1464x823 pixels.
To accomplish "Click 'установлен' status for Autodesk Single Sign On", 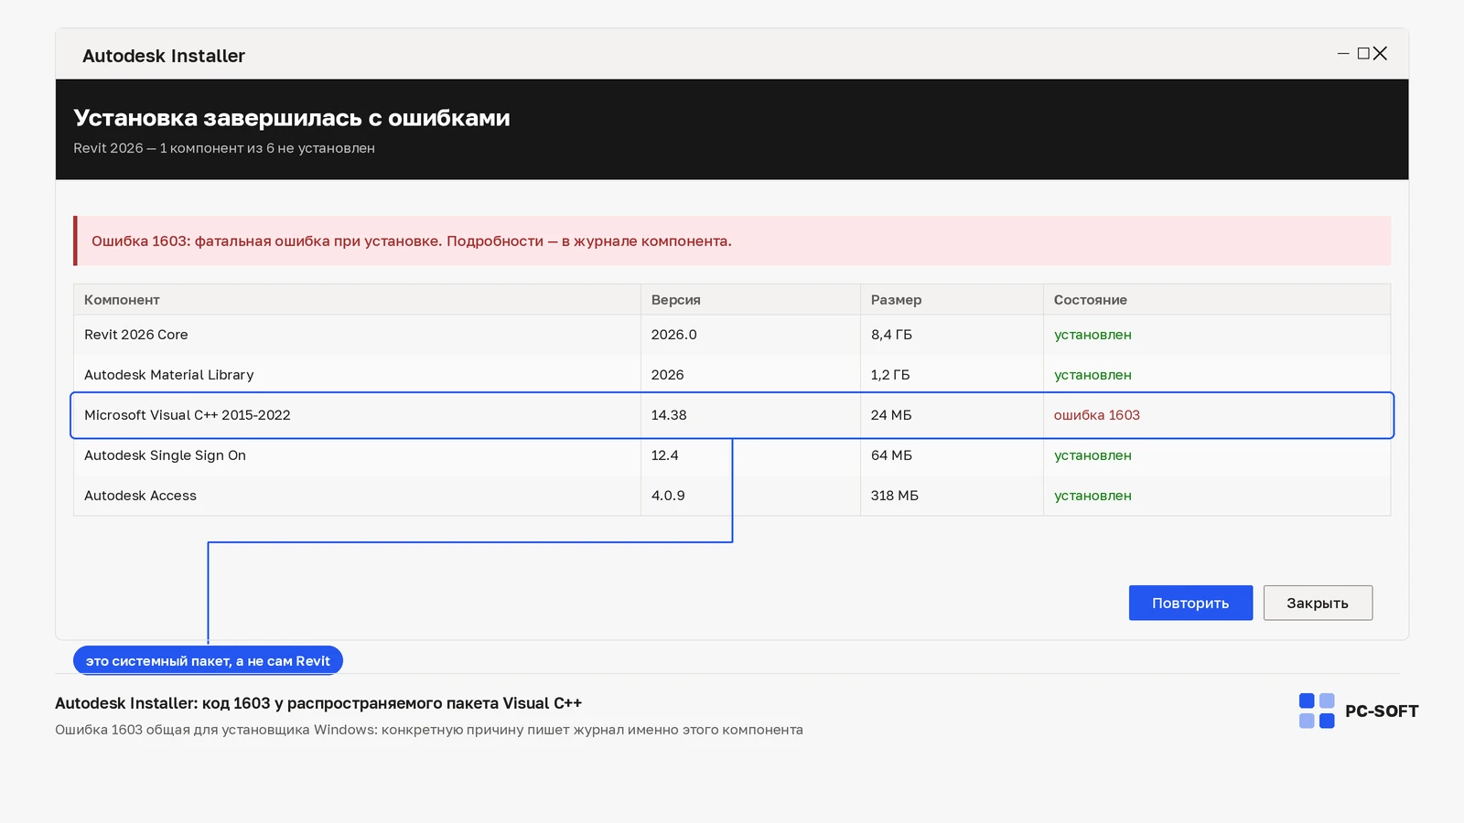I will (x=1093, y=455).
